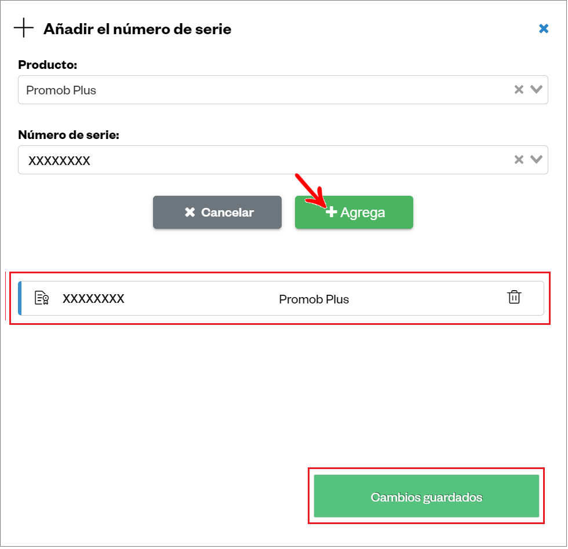Clear the Número de serie field value

(519, 159)
